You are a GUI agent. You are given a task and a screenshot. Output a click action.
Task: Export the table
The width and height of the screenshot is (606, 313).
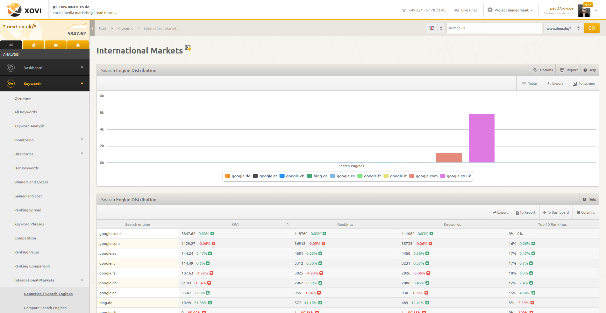[500, 212]
